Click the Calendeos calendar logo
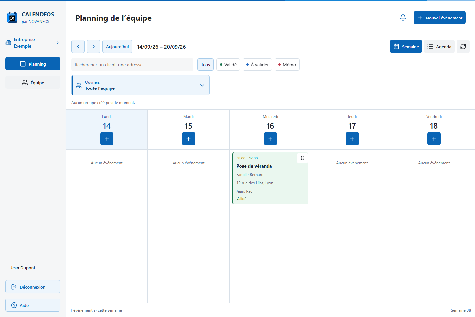 (x=12, y=18)
